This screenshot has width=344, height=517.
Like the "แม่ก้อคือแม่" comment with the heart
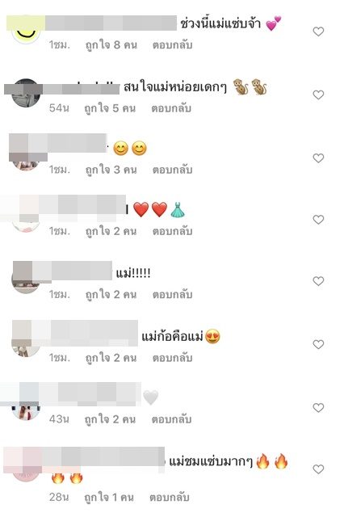tap(318, 345)
